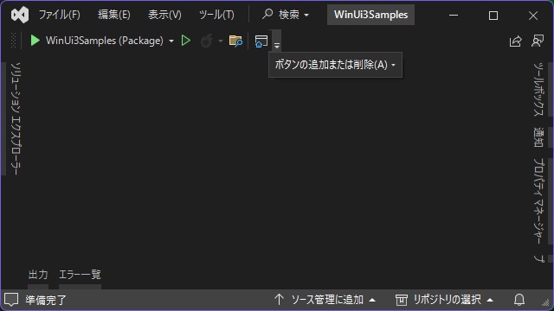Open notifications bell icon
554x311 pixels.
519,300
